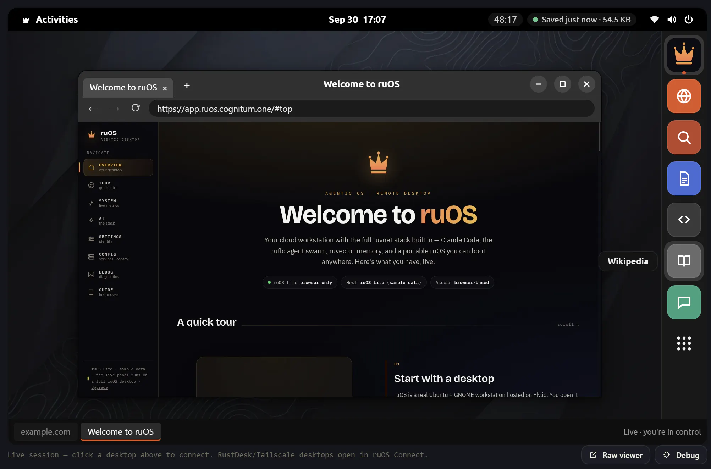Viewport: 711px width, 469px height.
Task: Open the Wikipedia book dock icon
Action: pyautogui.click(x=684, y=261)
